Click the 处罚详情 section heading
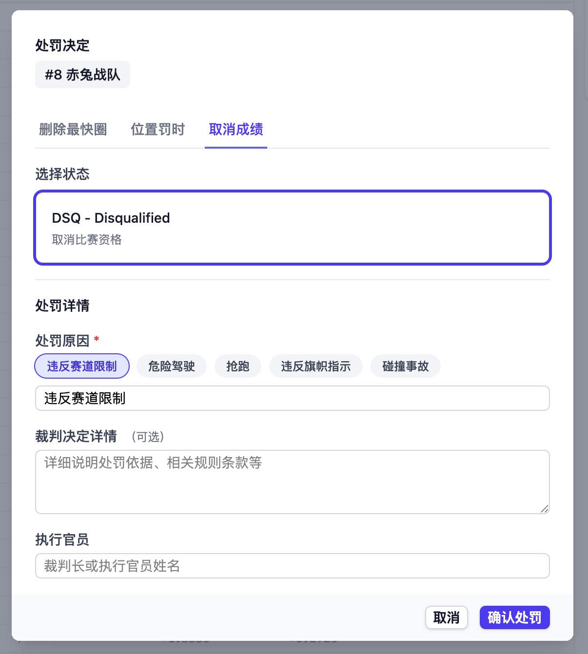The width and height of the screenshot is (588, 654). (62, 306)
